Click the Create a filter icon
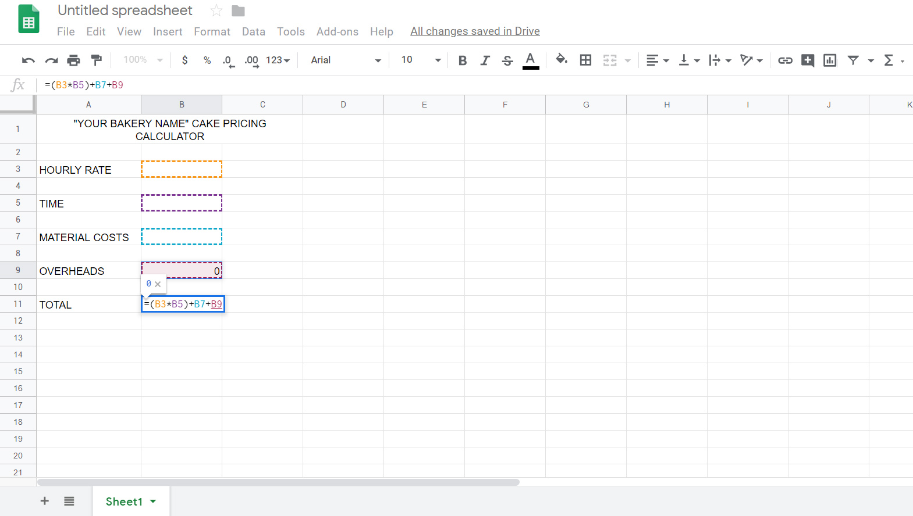The image size is (913, 516). tap(853, 60)
